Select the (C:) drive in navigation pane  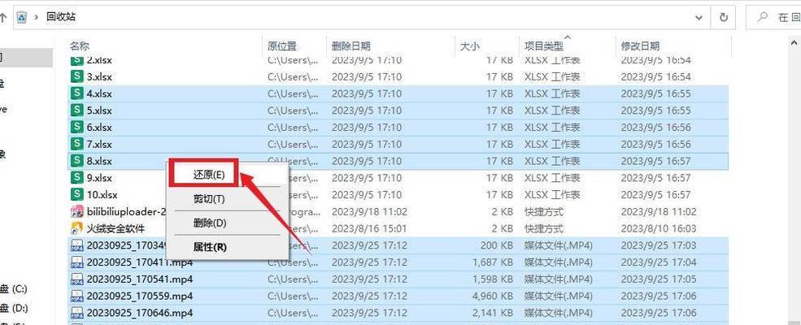(15, 288)
